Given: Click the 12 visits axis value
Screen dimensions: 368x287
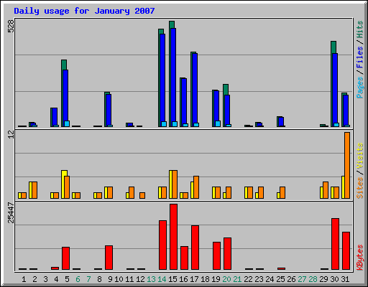Looking at the screenshot, I should (x=11, y=135).
